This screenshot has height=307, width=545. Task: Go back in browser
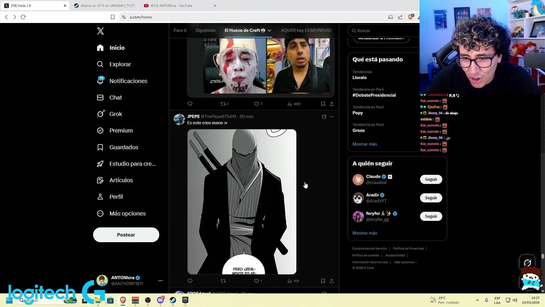6,17
